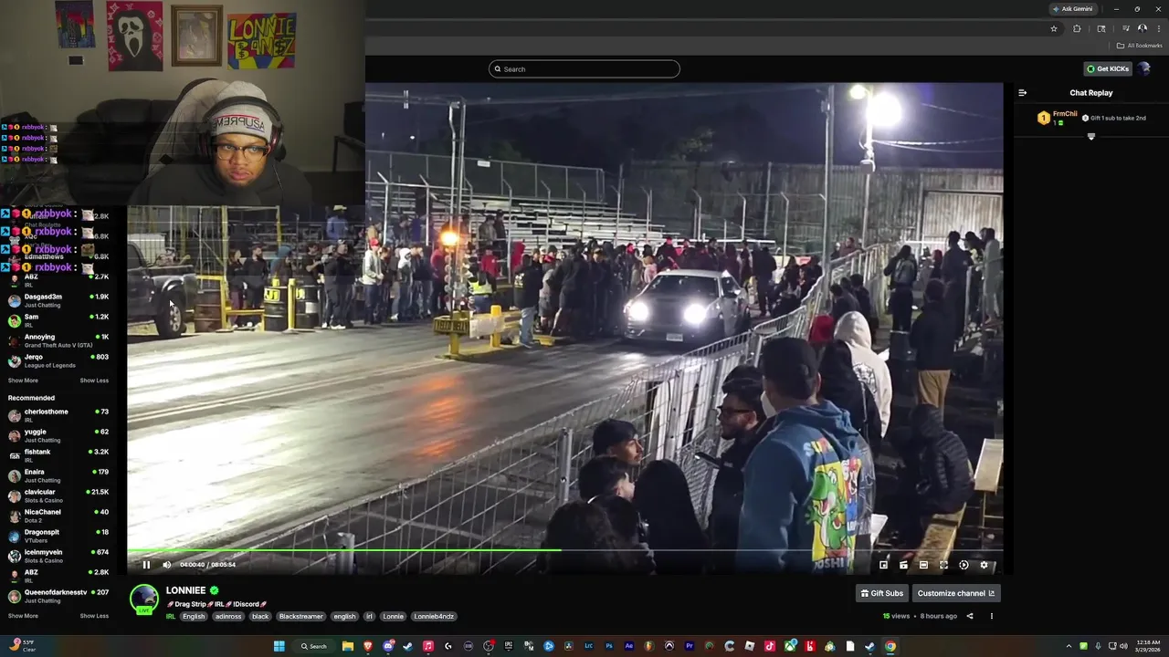Open the LONNIEE channel avatar
This screenshot has height=657, width=1169.
pyautogui.click(x=143, y=600)
